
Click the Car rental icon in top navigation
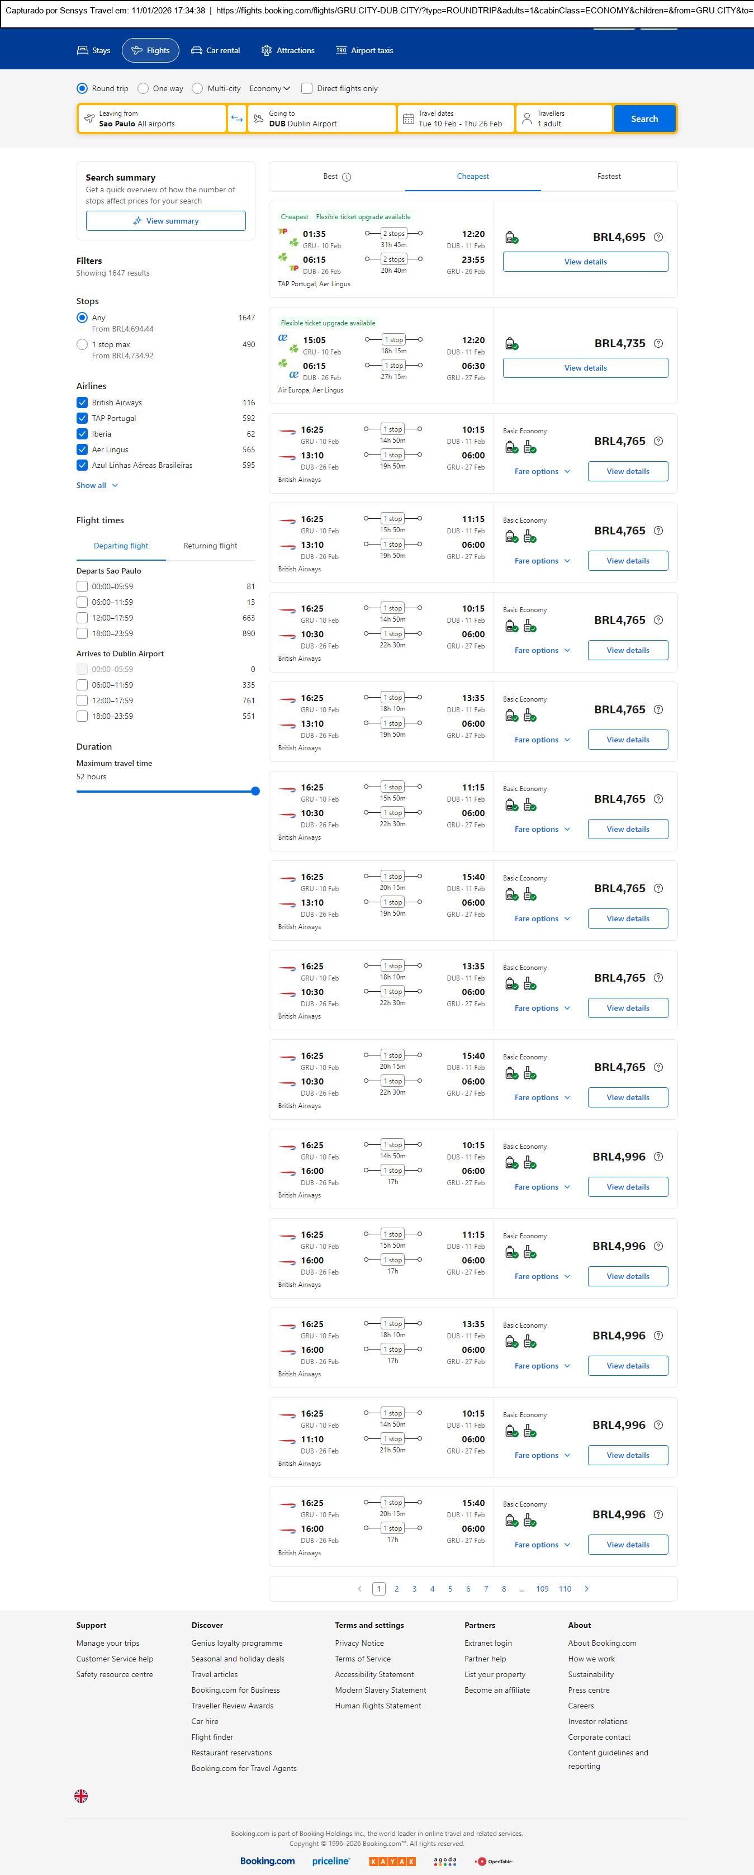[x=197, y=50]
